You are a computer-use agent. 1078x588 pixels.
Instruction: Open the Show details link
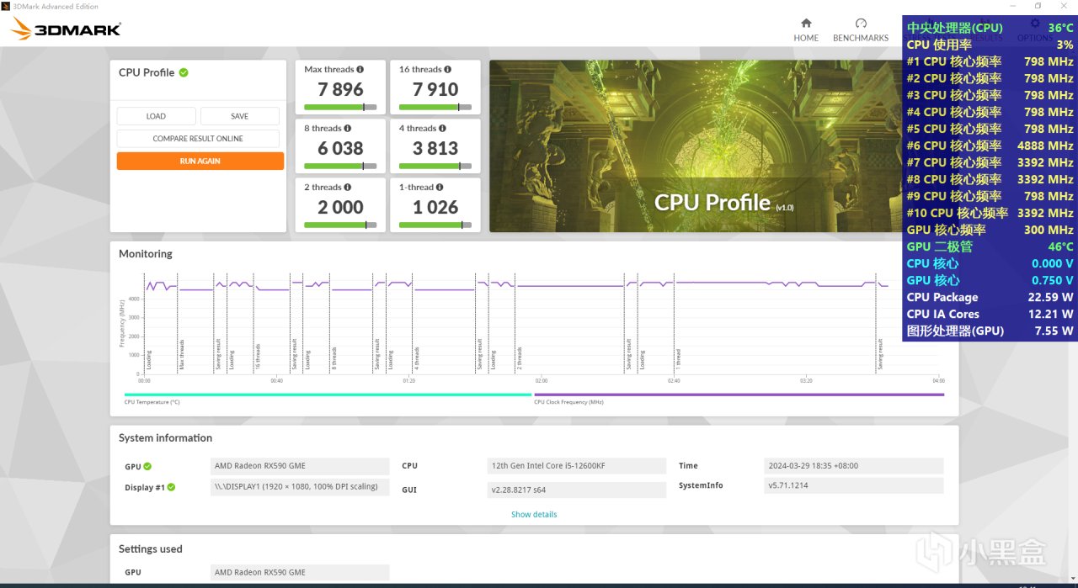tap(534, 514)
